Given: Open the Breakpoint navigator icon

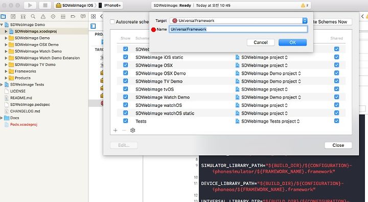Looking at the screenshot, I should pos(73,16).
